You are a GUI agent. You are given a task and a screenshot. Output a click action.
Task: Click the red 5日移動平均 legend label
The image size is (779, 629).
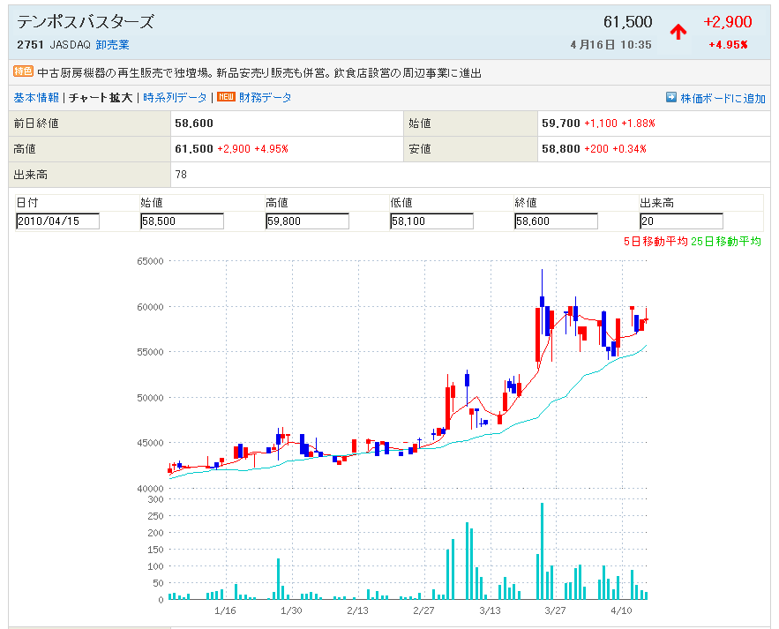655,241
